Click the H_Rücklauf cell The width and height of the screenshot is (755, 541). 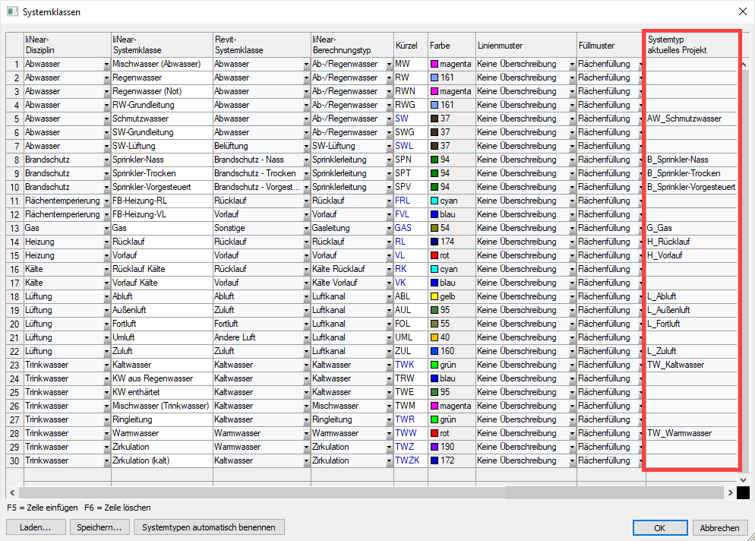click(x=691, y=242)
